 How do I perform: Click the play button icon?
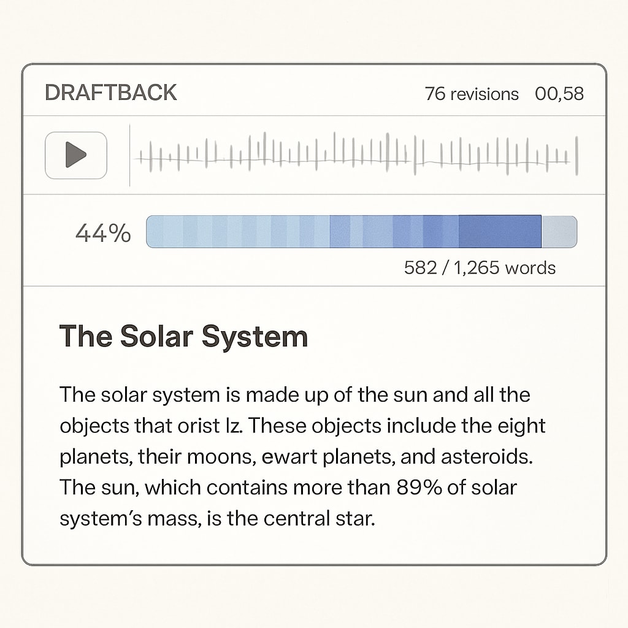(75, 155)
